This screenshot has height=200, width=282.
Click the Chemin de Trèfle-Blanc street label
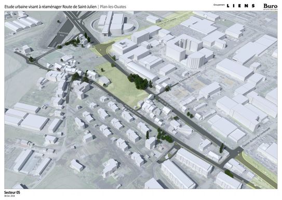click(x=190, y=77)
